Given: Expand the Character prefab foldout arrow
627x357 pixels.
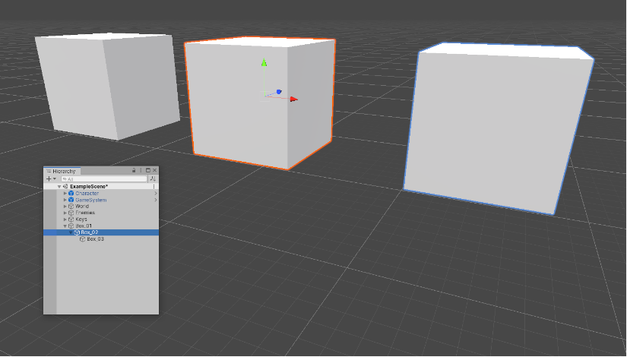Looking at the screenshot, I should click(x=65, y=194).
